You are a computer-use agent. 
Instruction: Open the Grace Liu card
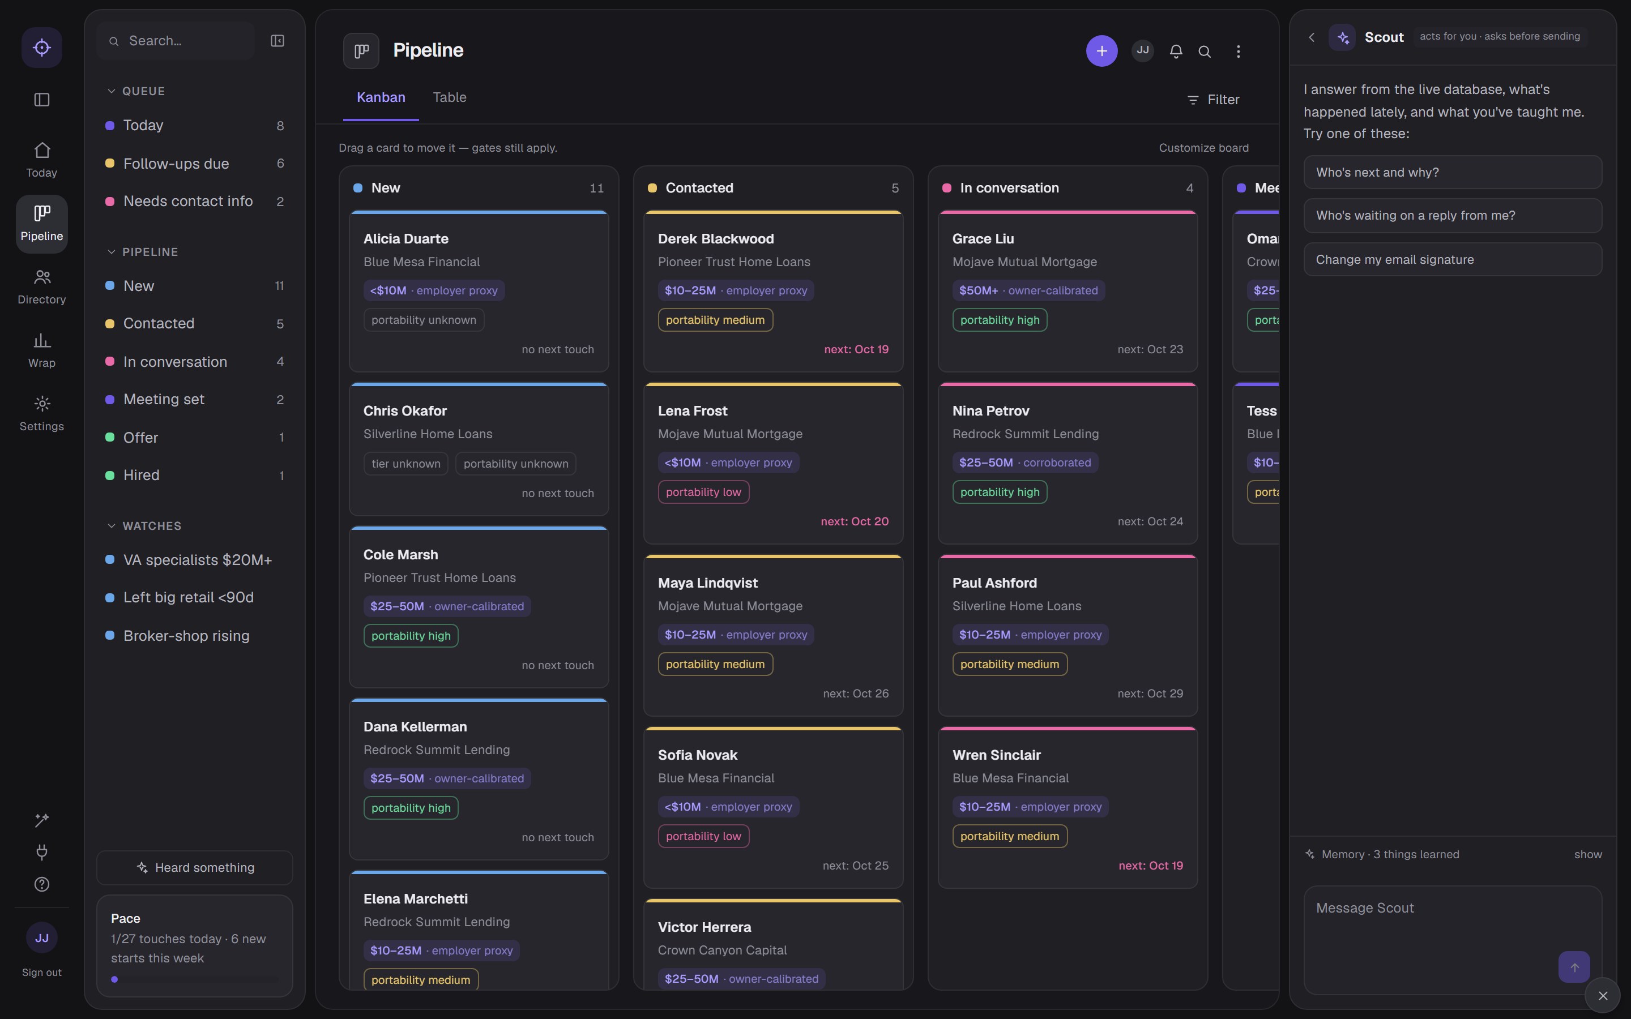1068,292
